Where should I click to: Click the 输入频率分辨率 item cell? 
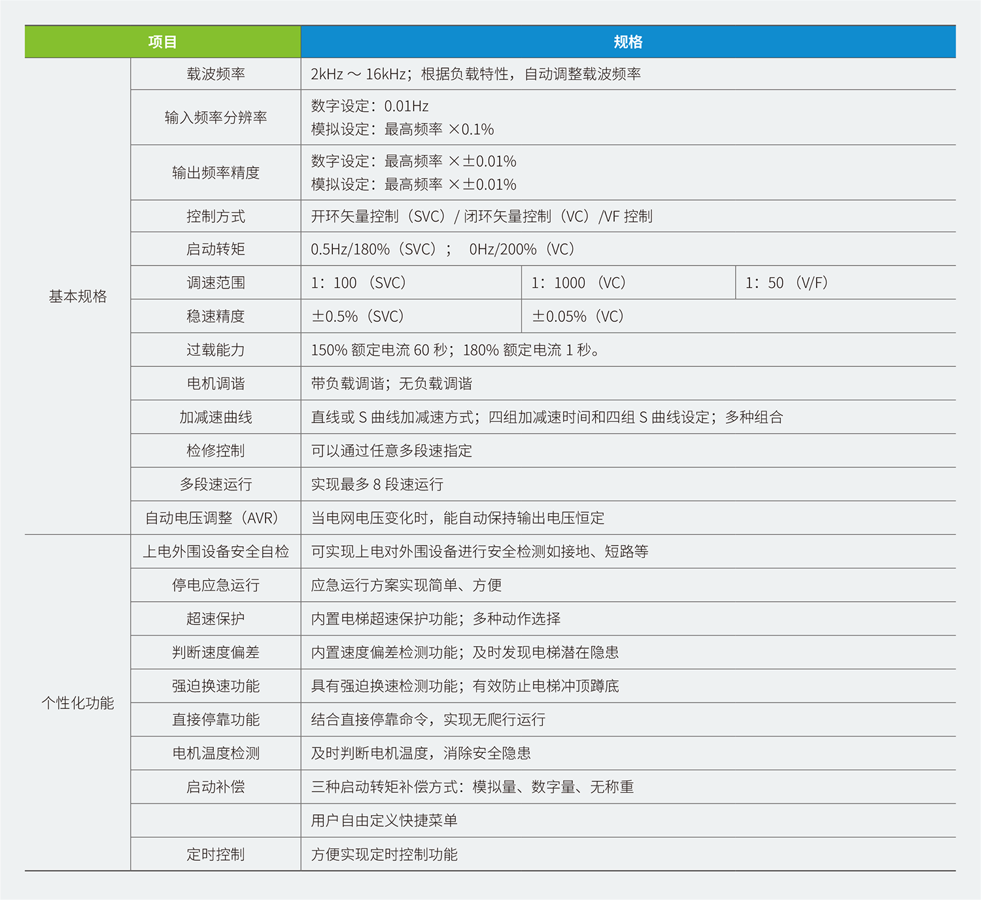point(216,118)
